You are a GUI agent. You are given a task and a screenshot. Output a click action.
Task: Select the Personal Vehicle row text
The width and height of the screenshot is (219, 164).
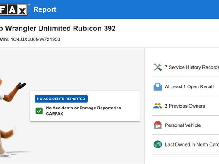(183, 125)
